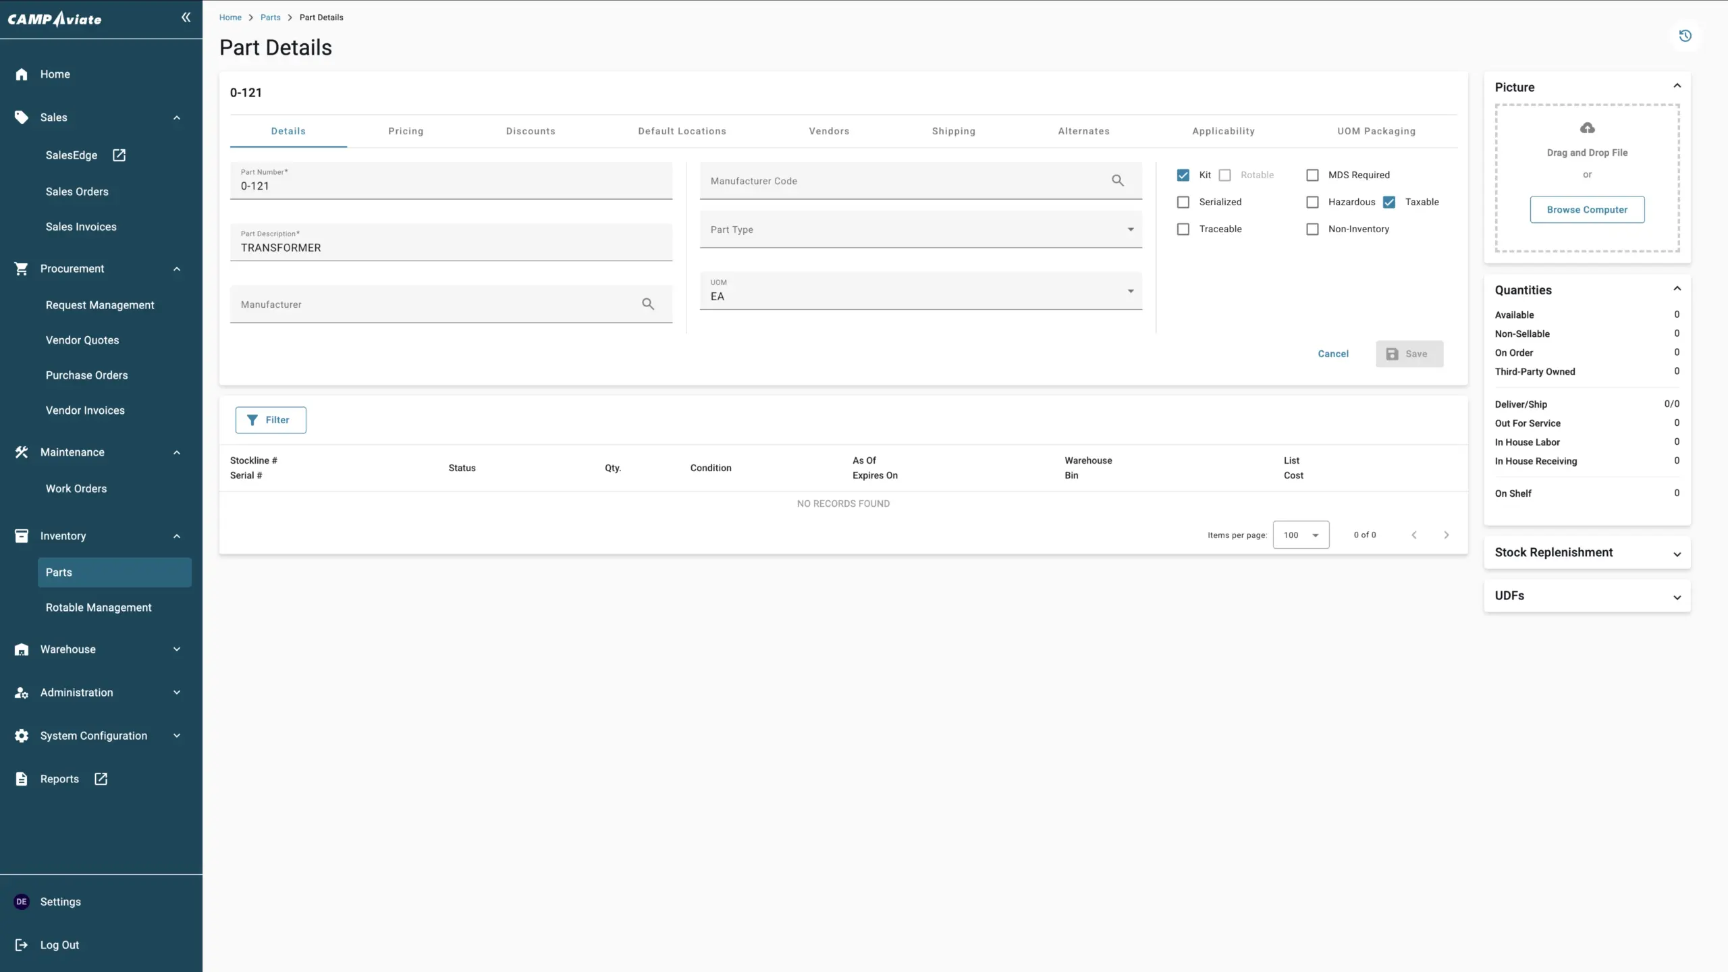Click the upload cloud icon in Picture
Viewport: 1728px width, 972px height.
coord(1587,128)
